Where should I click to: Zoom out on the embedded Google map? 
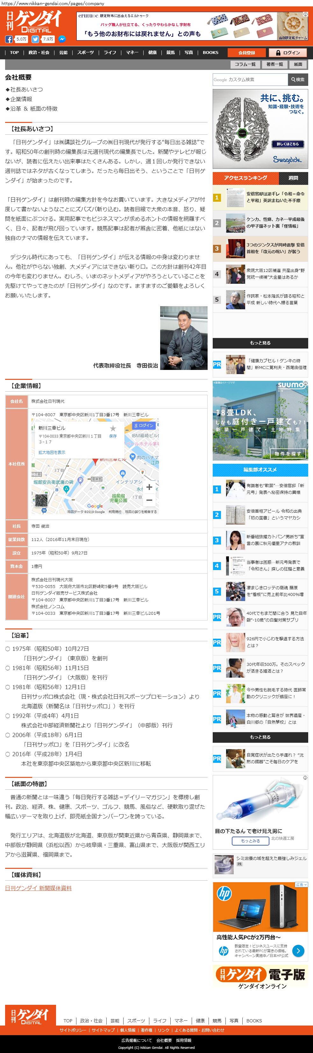(x=149, y=500)
